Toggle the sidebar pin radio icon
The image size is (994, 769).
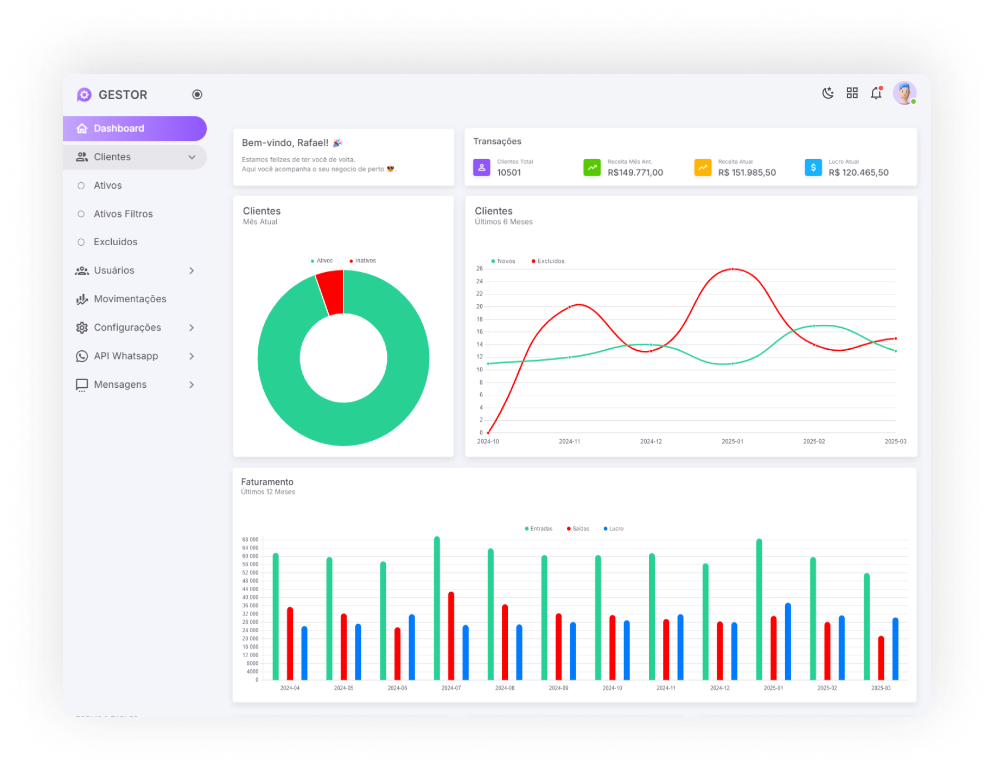point(197,94)
